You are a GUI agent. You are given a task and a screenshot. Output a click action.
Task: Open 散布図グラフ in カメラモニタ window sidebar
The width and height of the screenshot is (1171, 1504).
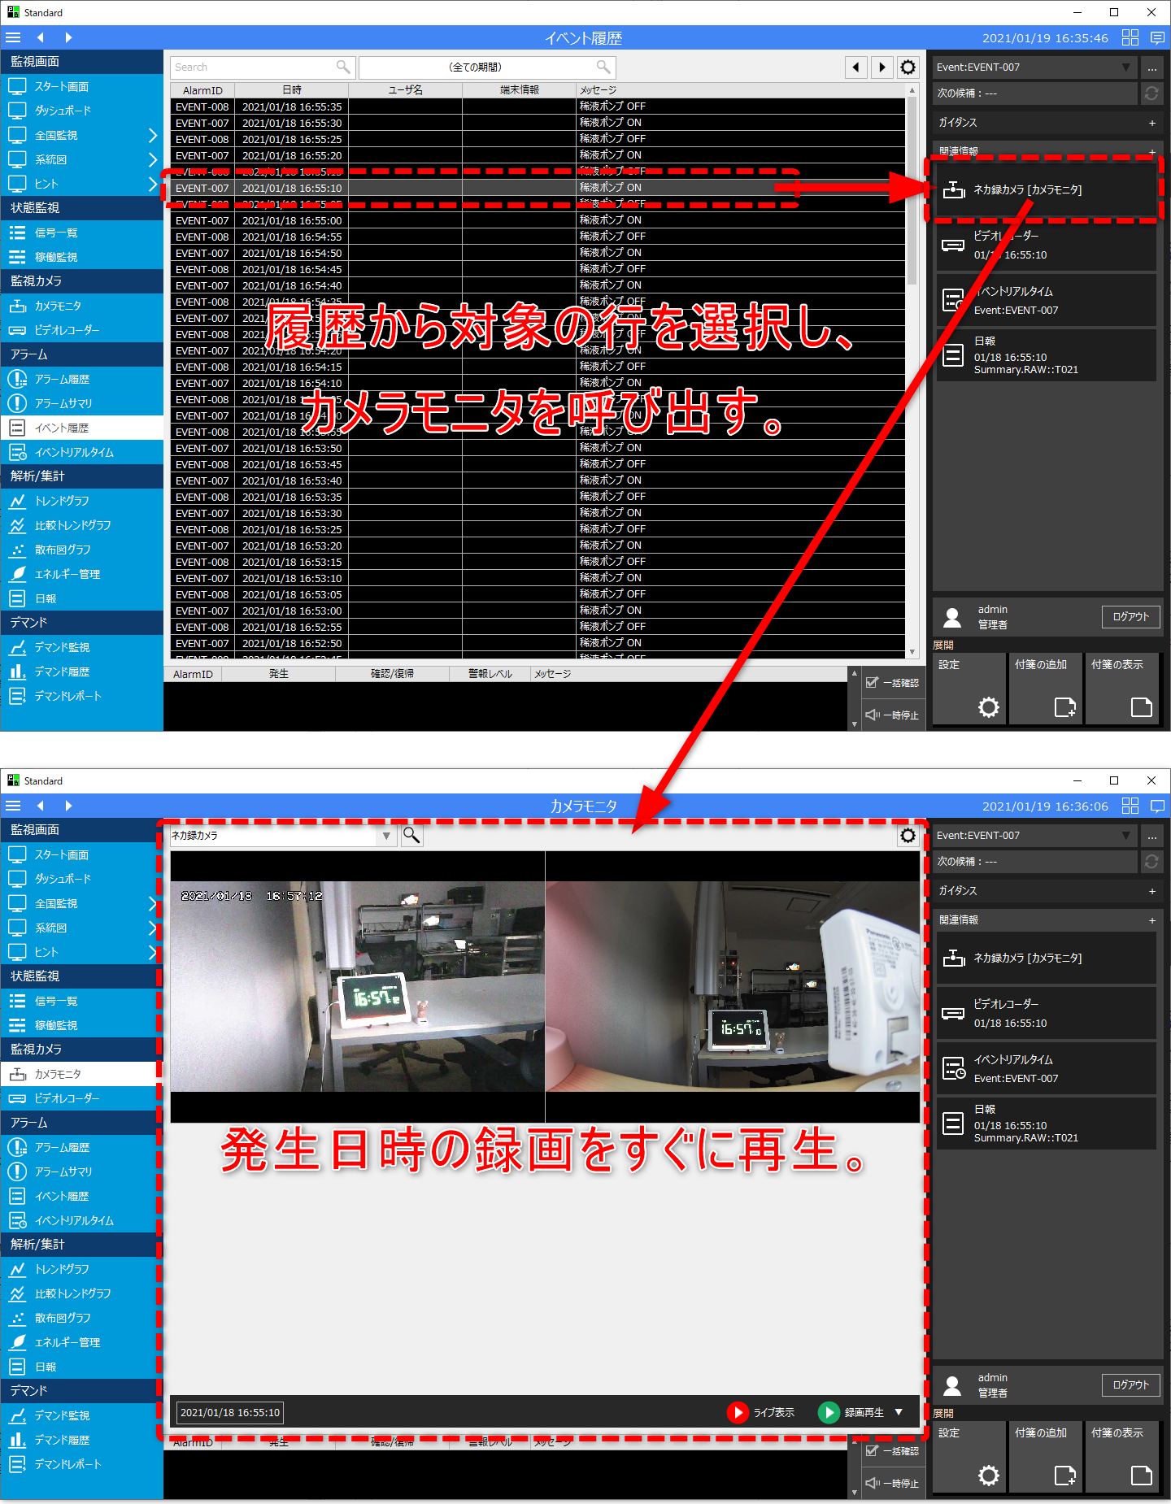(x=81, y=1318)
